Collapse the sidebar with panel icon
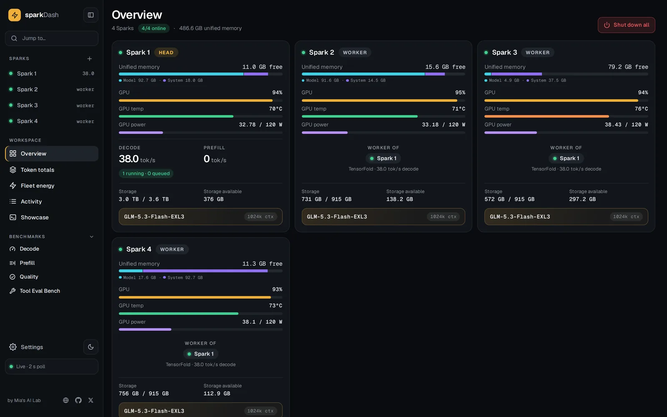 pos(91,15)
